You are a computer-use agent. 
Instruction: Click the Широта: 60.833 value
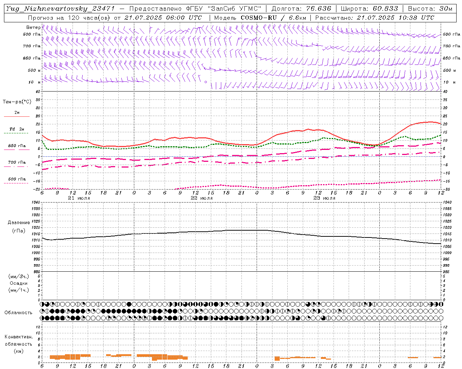369,9
